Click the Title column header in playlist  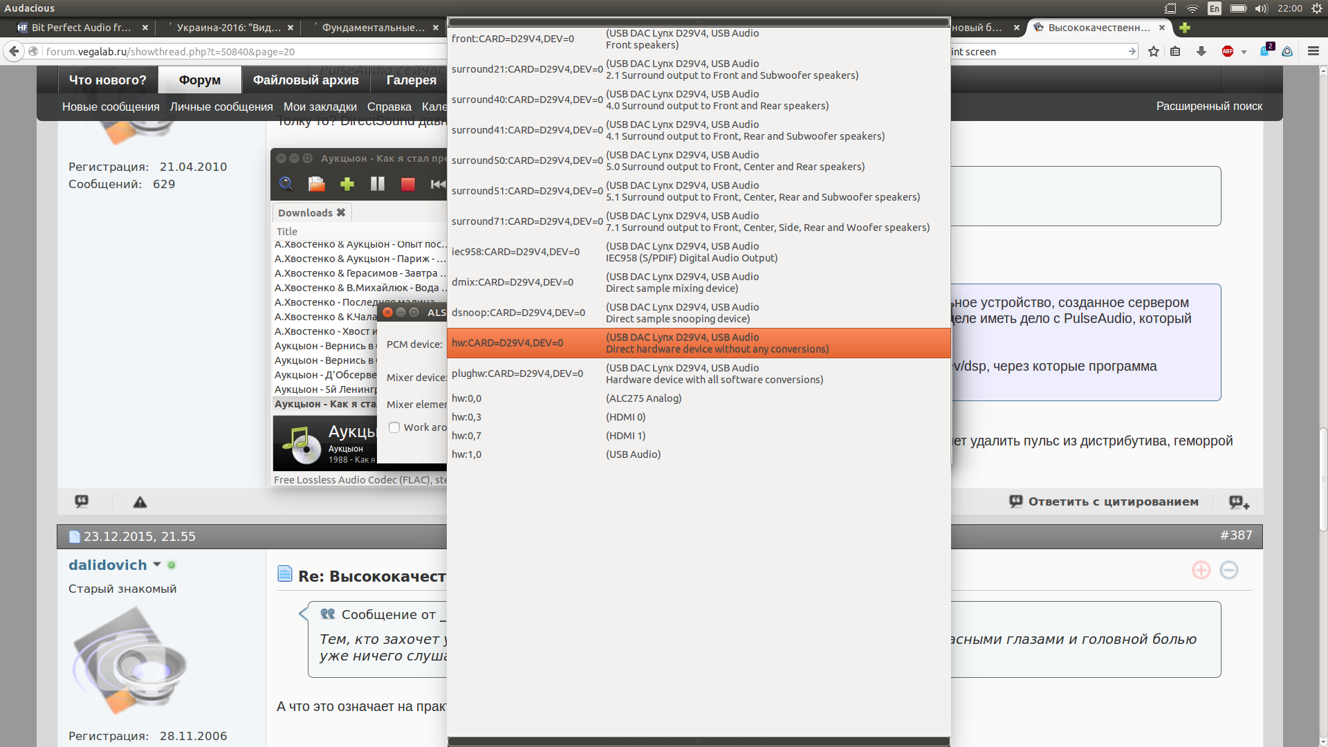[x=287, y=232]
